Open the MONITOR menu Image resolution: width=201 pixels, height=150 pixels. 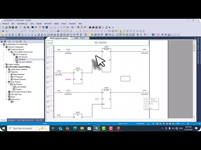point(48,24)
